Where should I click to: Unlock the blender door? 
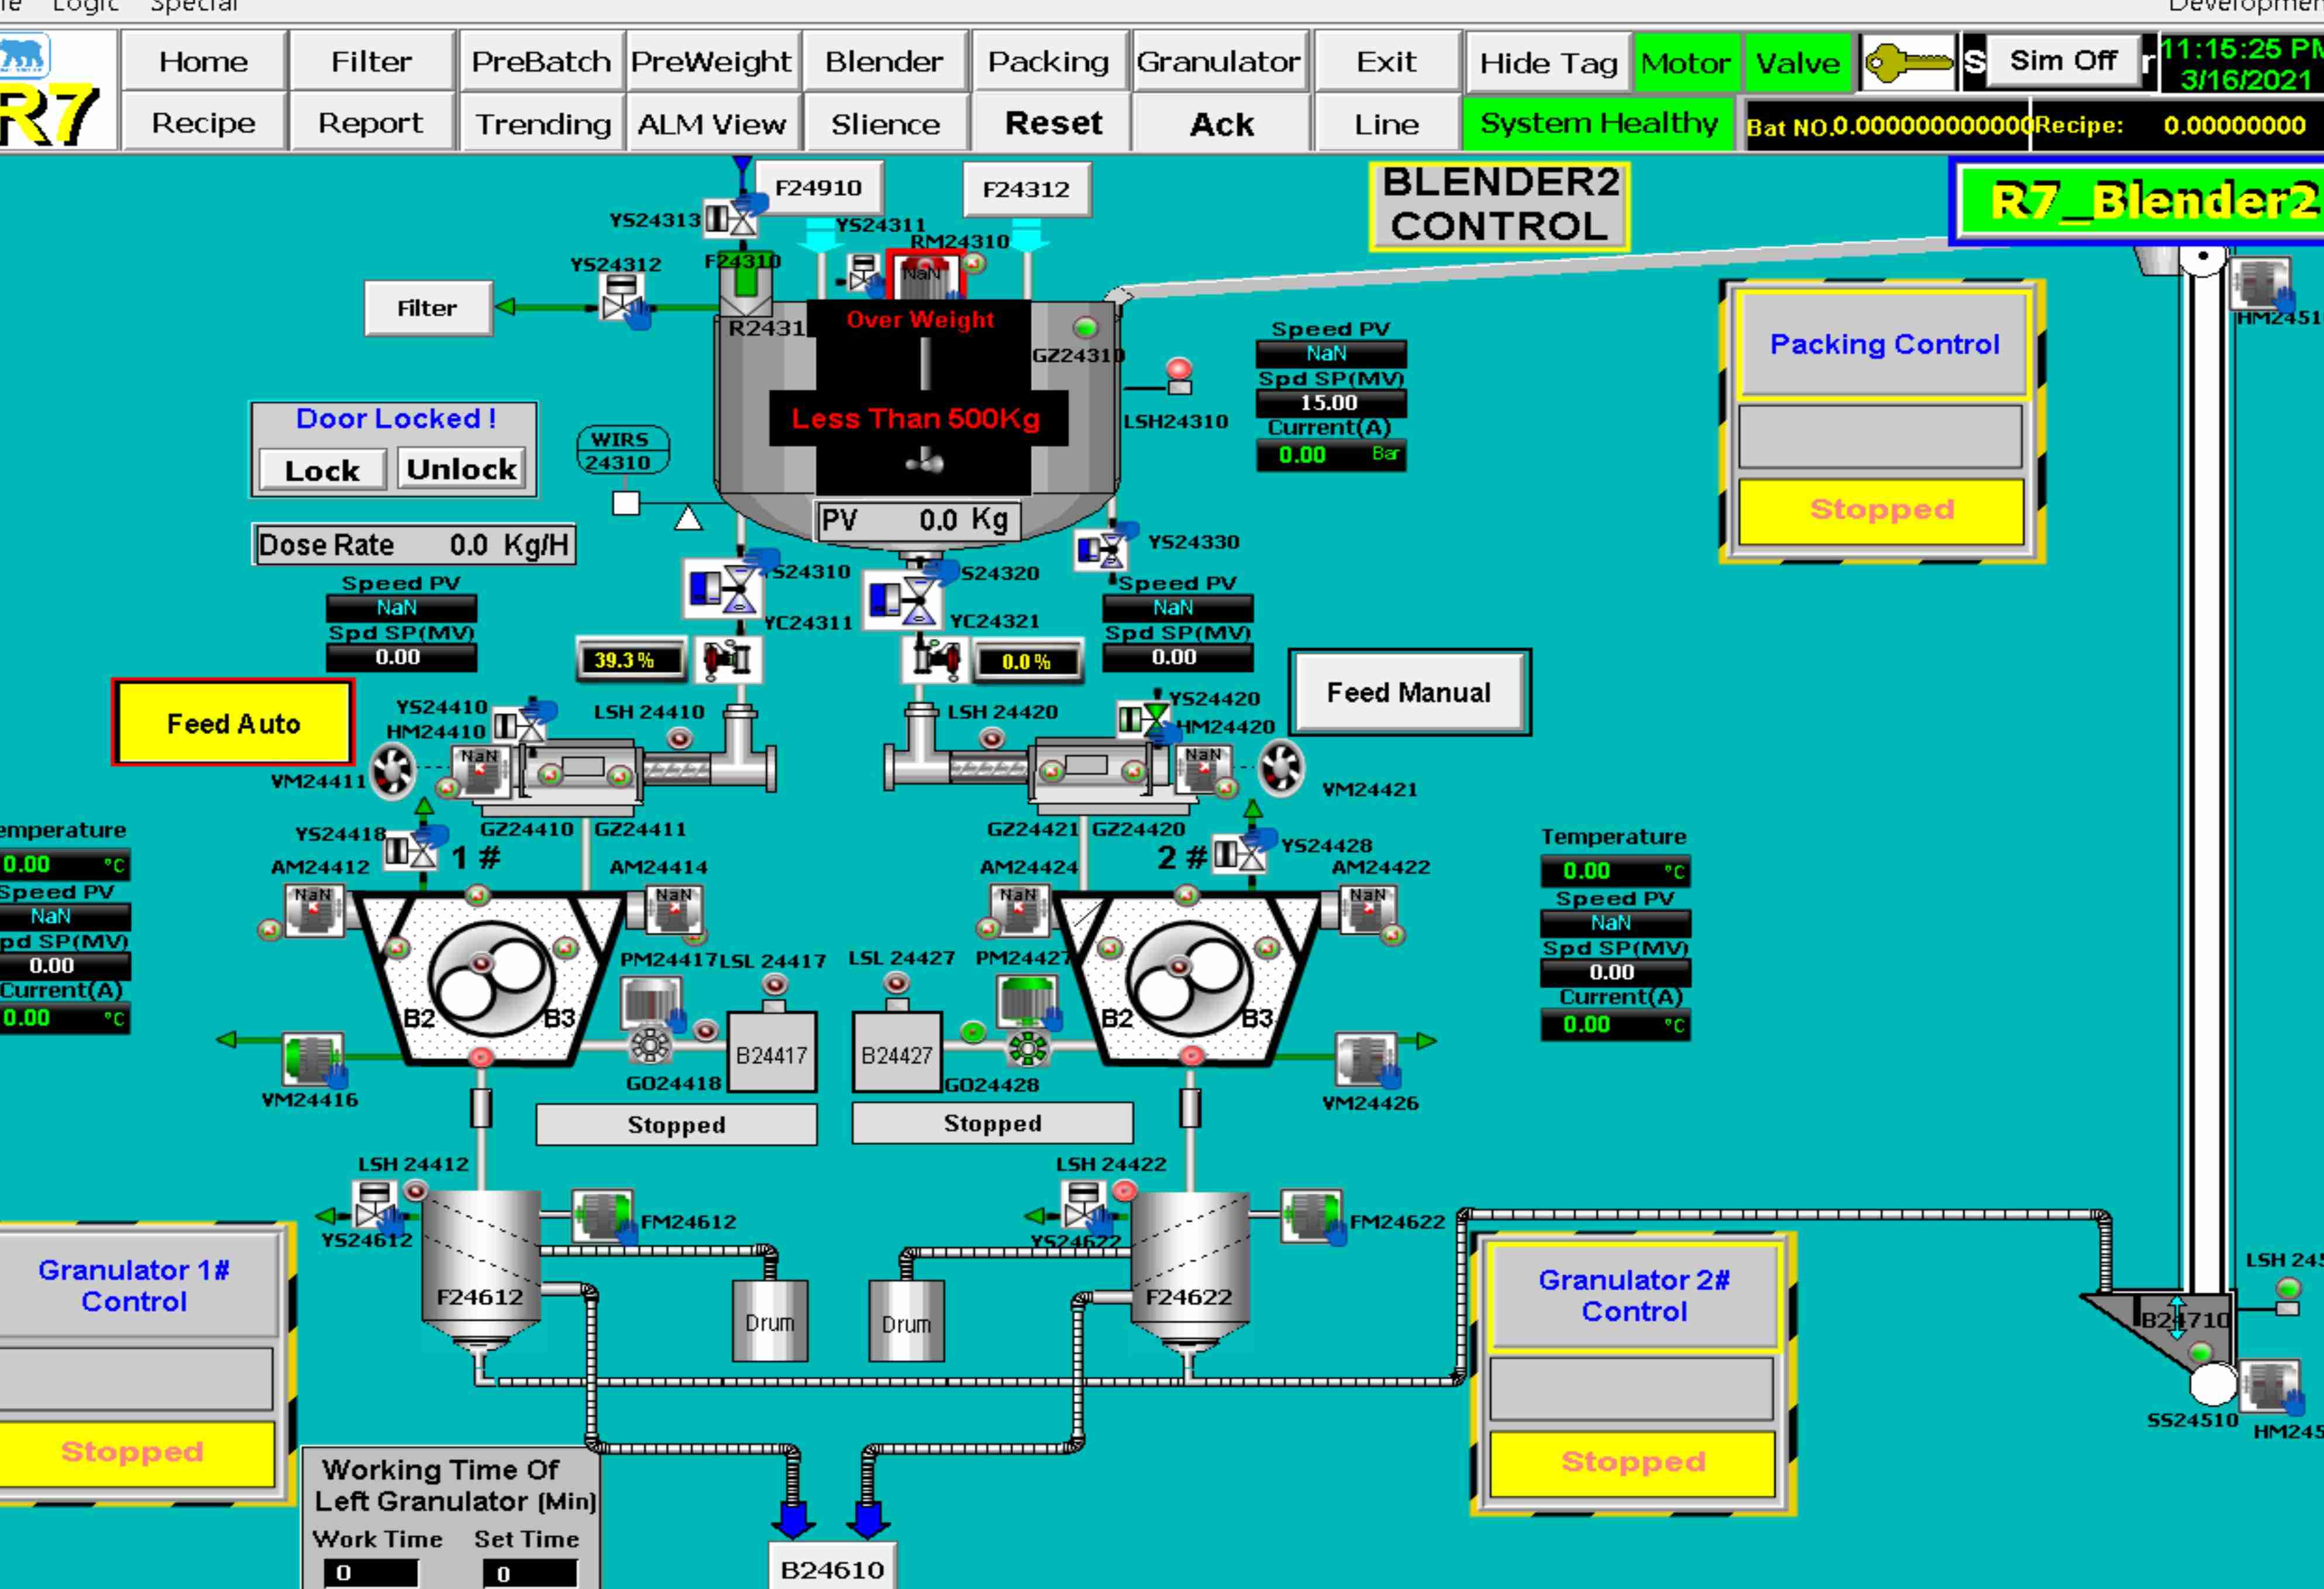tap(461, 468)
